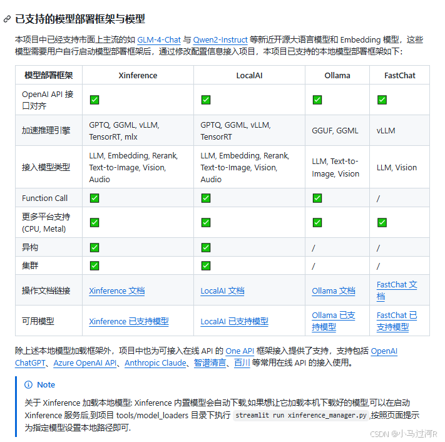Click Xinference checkmark in 更多平台支持 row
This screenshot has width=445, height=442.
pos(95,222)
